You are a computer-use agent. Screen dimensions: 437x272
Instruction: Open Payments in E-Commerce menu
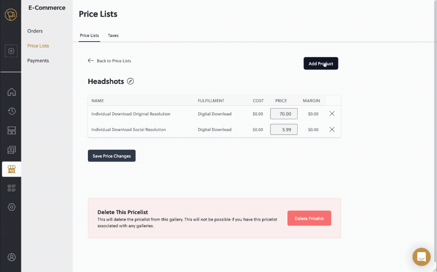click(x=38, y=61)
